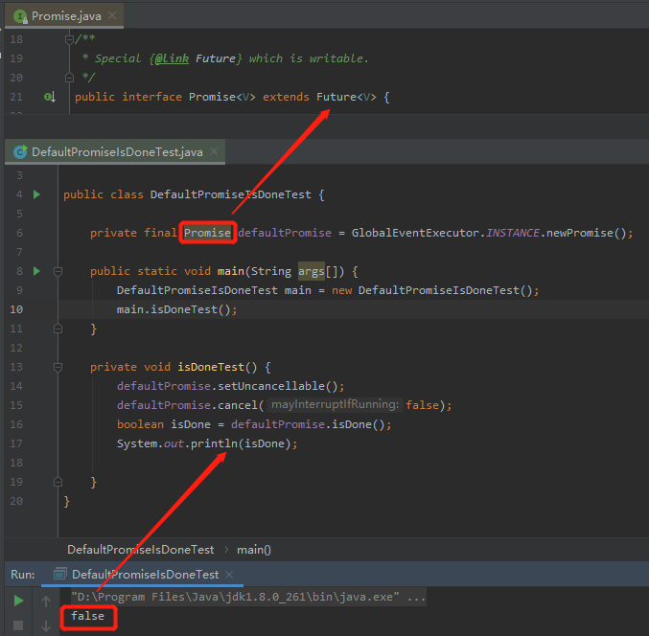Click the up arrow in the Run console toolbar

click(x=46, y=602)
